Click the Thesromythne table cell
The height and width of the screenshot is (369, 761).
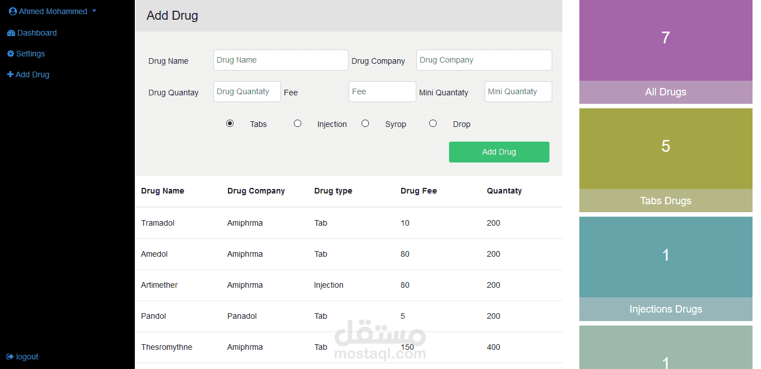pyautogui.click(x=166, y=347)
